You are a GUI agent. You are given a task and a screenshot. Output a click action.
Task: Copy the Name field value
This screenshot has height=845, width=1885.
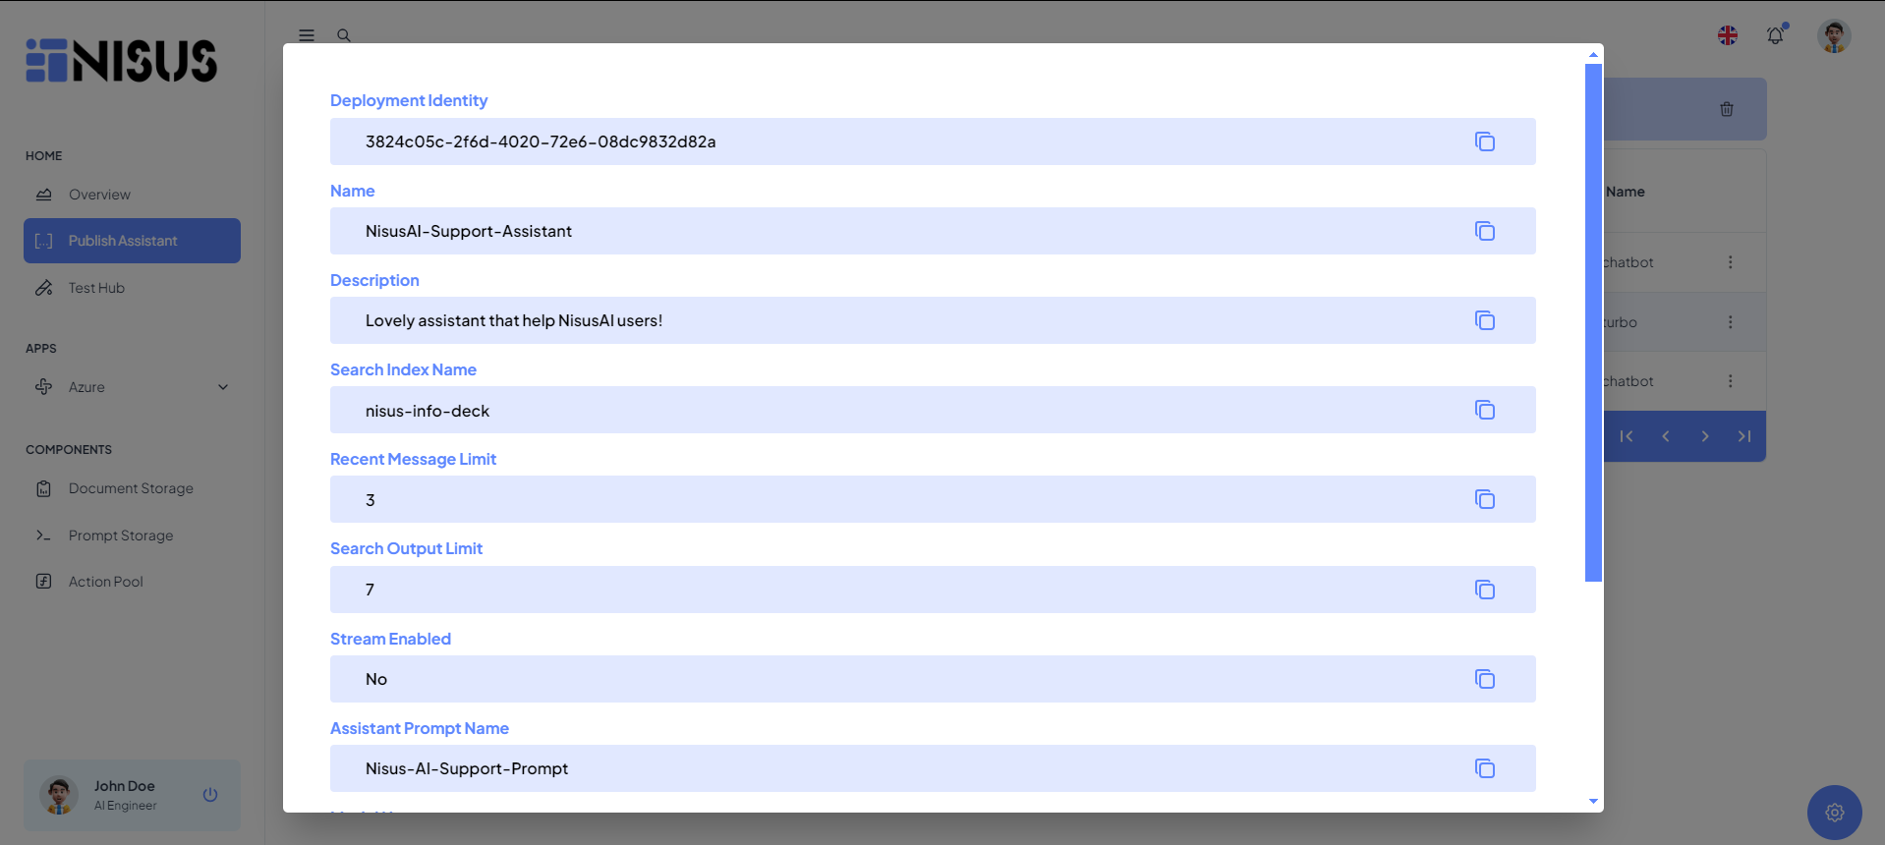pyautogui.click(x=1484, y=231)
